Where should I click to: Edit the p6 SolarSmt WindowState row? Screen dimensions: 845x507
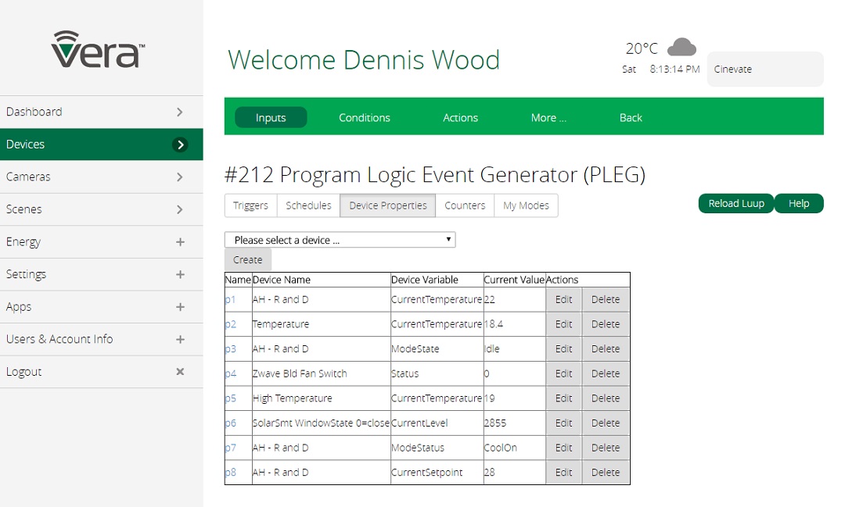[x=563, y=423]
